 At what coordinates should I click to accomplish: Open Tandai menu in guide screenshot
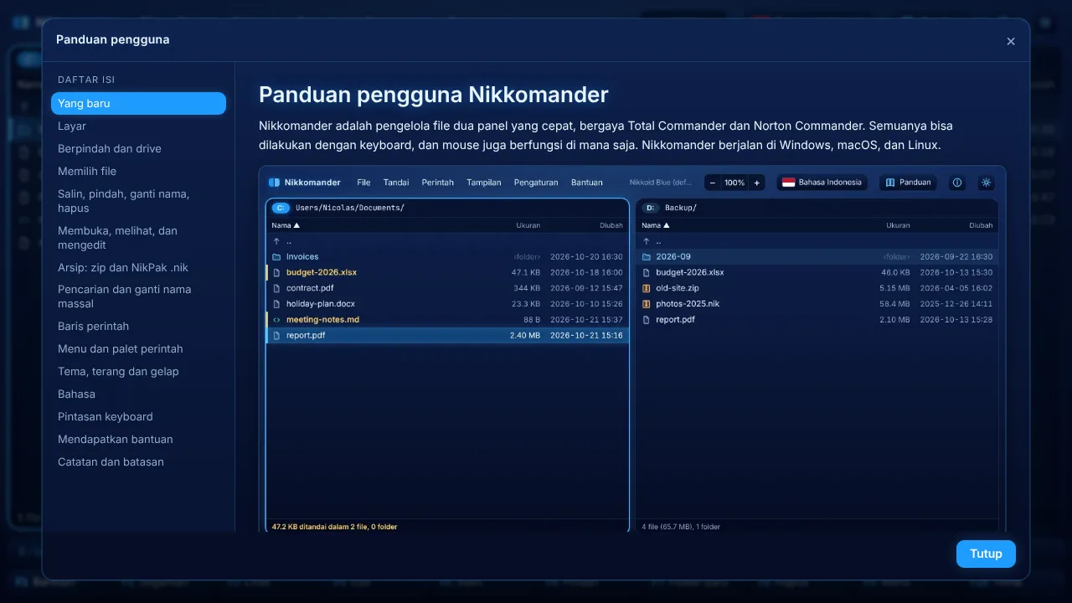396,183
